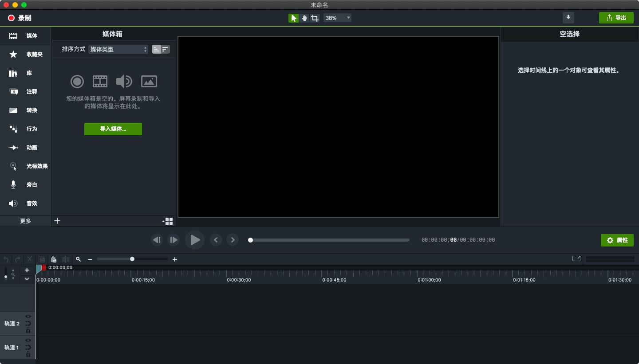The width and height of the screenshot is (639, 364).
Task: Open the 动画 animations tab
Action: (25, 148)
